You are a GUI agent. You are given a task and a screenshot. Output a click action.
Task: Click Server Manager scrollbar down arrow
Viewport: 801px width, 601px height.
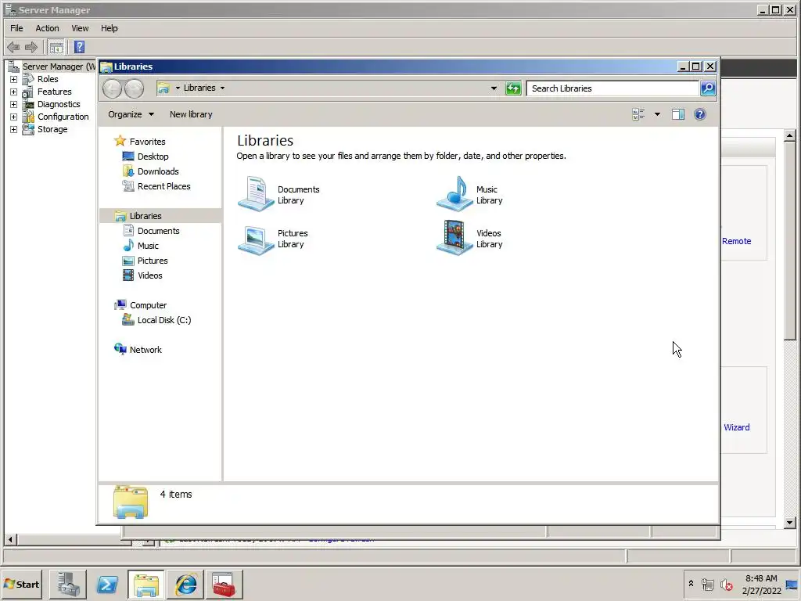click(790, 522)
